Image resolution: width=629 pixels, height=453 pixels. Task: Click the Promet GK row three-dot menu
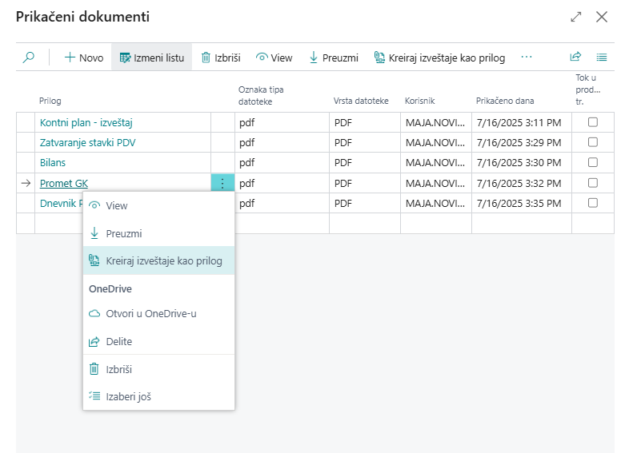tap(222, 183)
